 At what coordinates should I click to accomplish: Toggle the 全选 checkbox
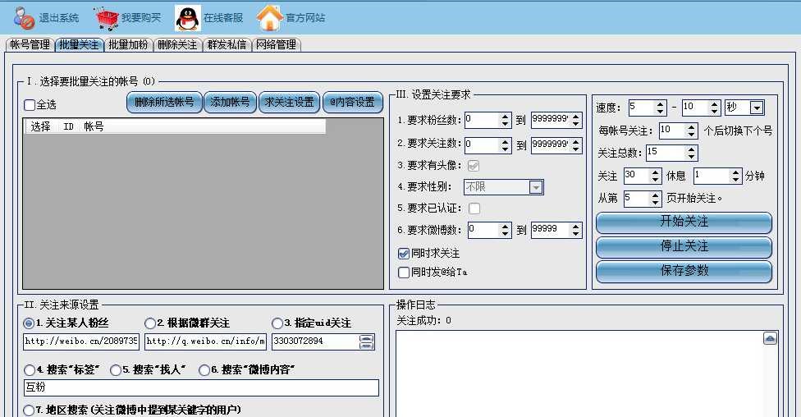coord(30,105)
